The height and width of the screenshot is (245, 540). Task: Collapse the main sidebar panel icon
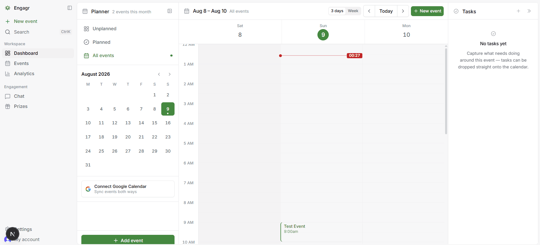70,8
